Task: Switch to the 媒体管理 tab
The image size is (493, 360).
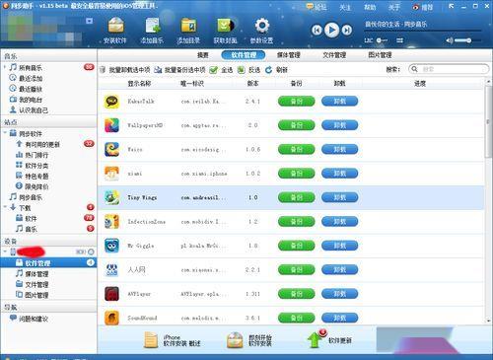Action: click(x=289, y=55)
